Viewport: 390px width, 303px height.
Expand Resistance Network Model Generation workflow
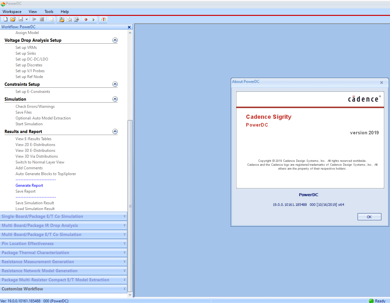tap(64, 271)
